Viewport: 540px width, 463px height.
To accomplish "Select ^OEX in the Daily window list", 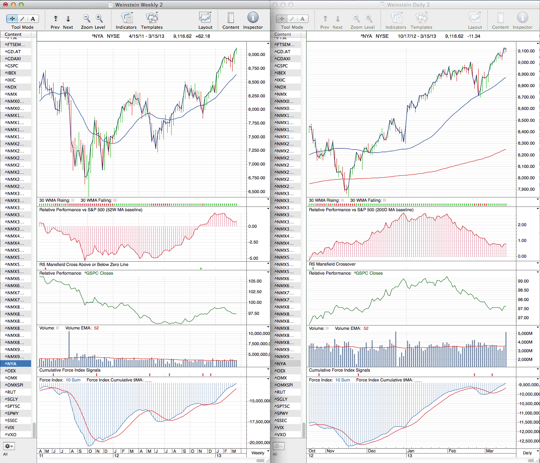I will tap(285, 371).
